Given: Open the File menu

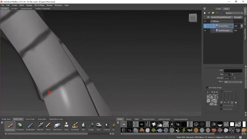Looking at the screenshot, I should coord(3,5).
